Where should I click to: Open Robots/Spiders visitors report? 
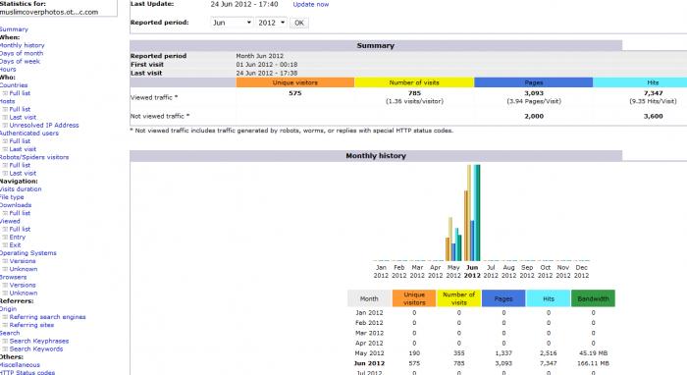34,157
